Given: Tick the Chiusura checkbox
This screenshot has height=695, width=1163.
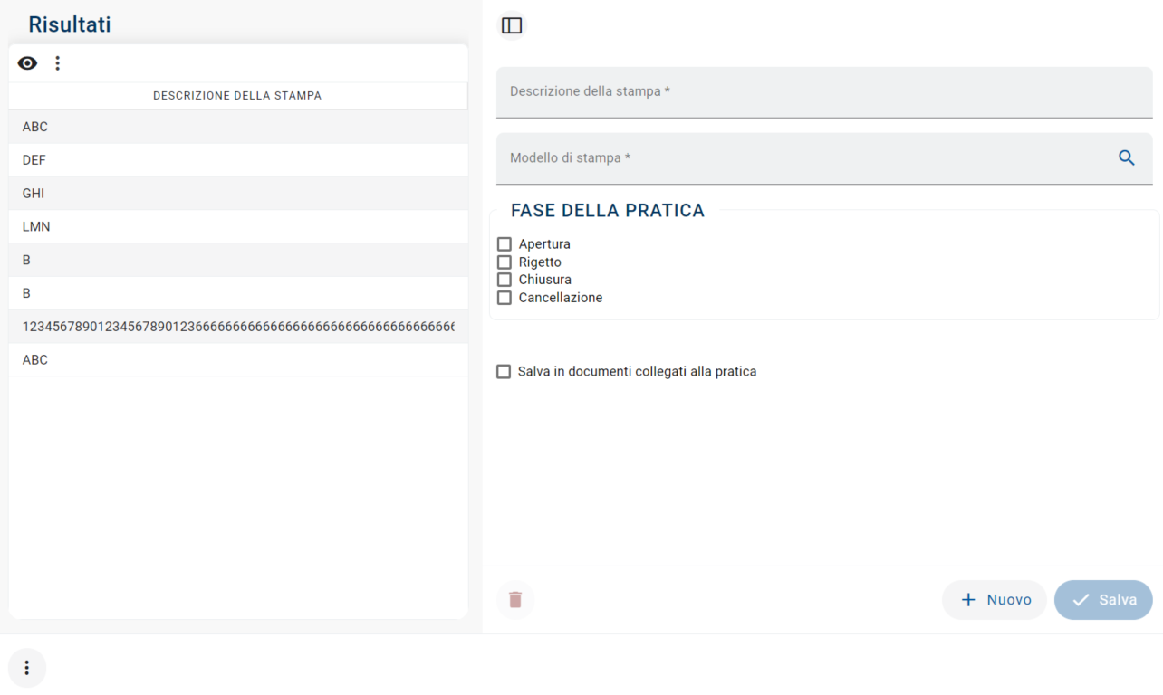Looking at the screenshot, I should click(x=505, y=280).
